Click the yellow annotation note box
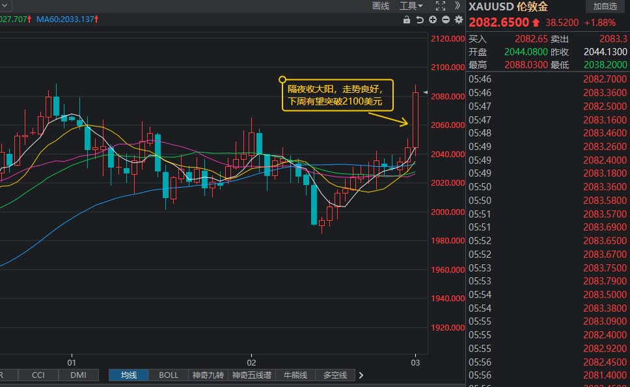The width and height of the screenshot is (630, 387). click(338, 95)
